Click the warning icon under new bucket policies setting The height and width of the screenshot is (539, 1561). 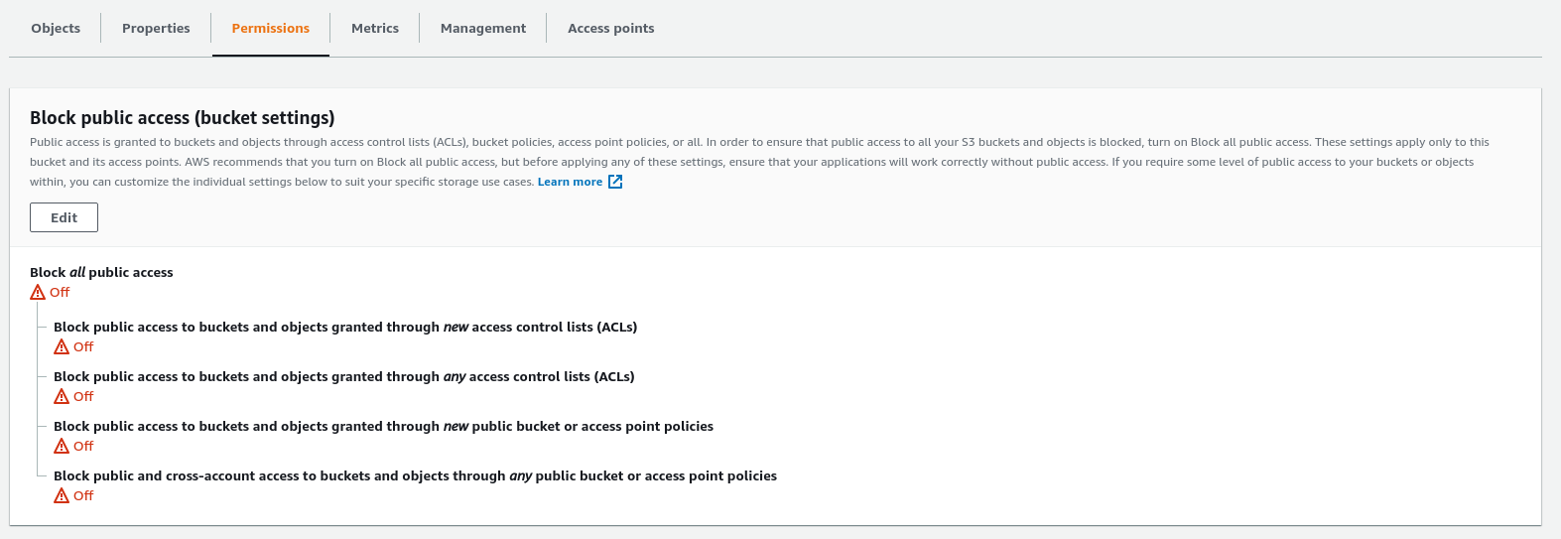(62, 446)
